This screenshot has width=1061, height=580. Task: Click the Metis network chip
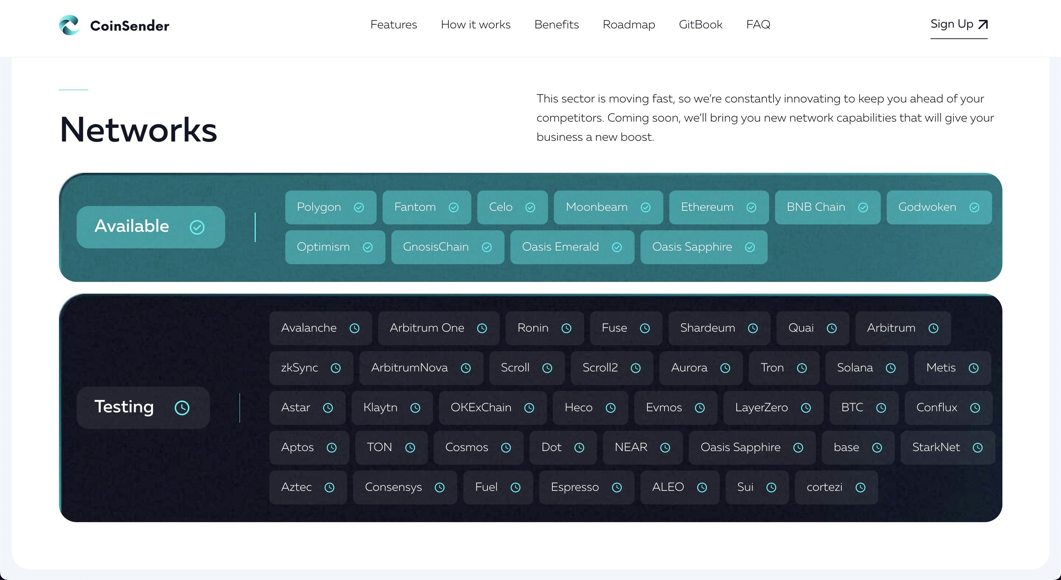click(x=952, y=368)
